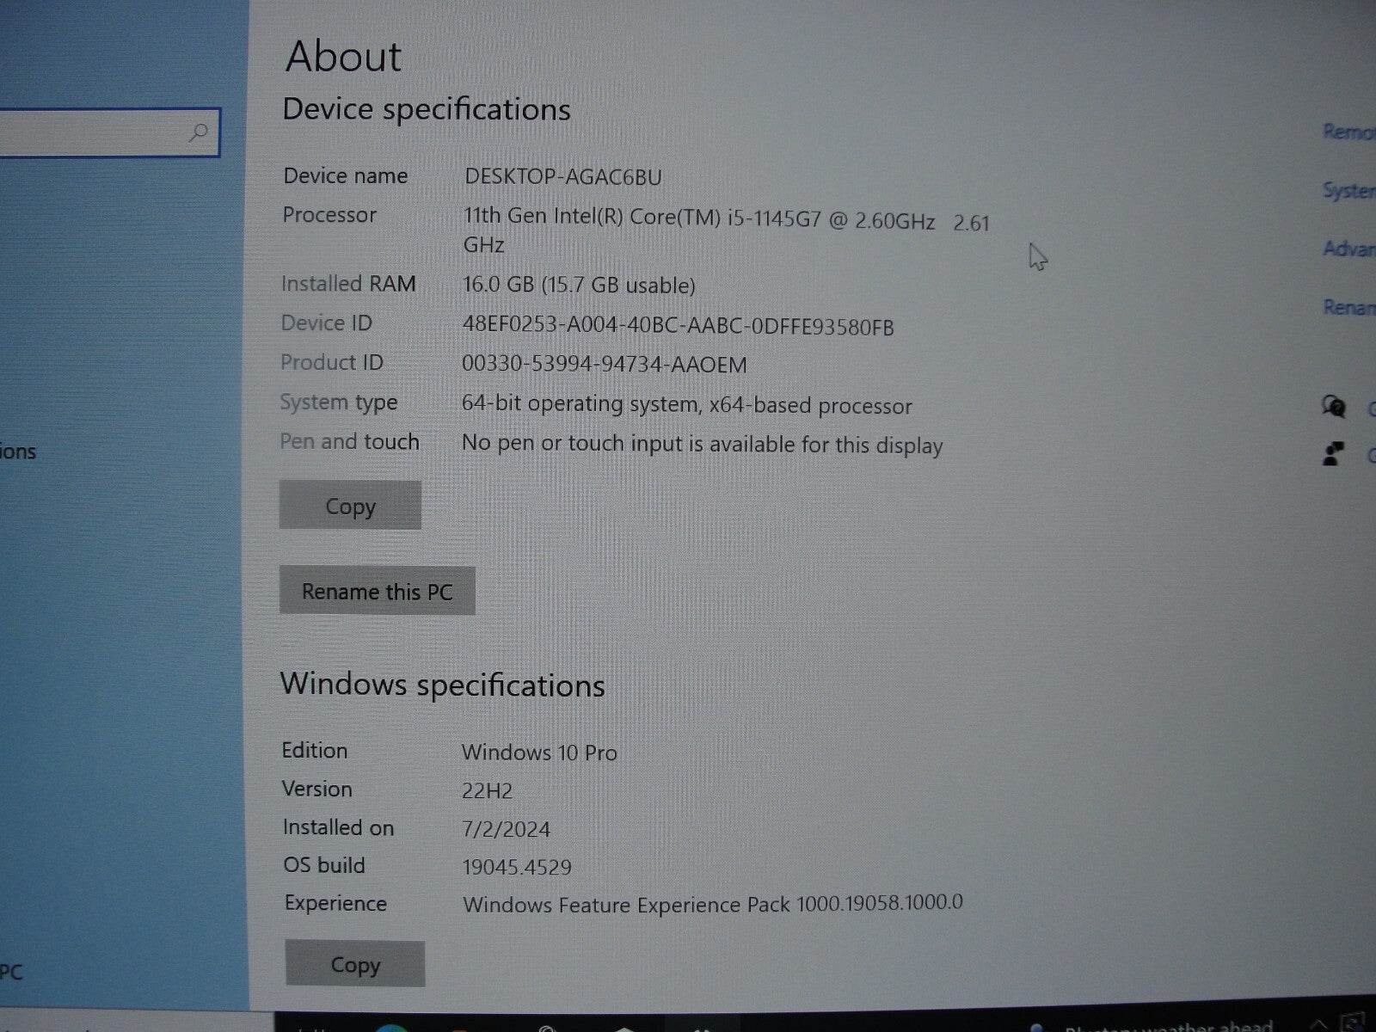Click the dark shield-shaped icon on the taskbar

click(x=623, y=1029)
